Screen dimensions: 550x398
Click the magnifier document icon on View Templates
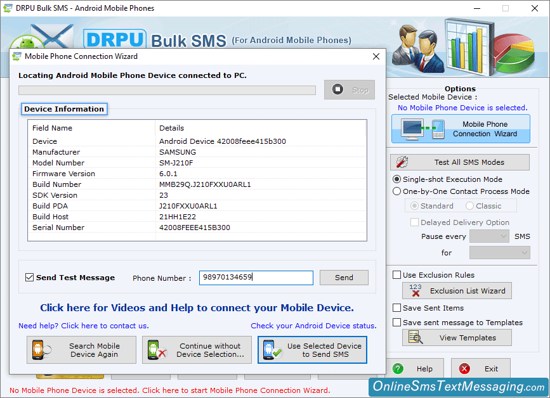(x=416, y=337)
